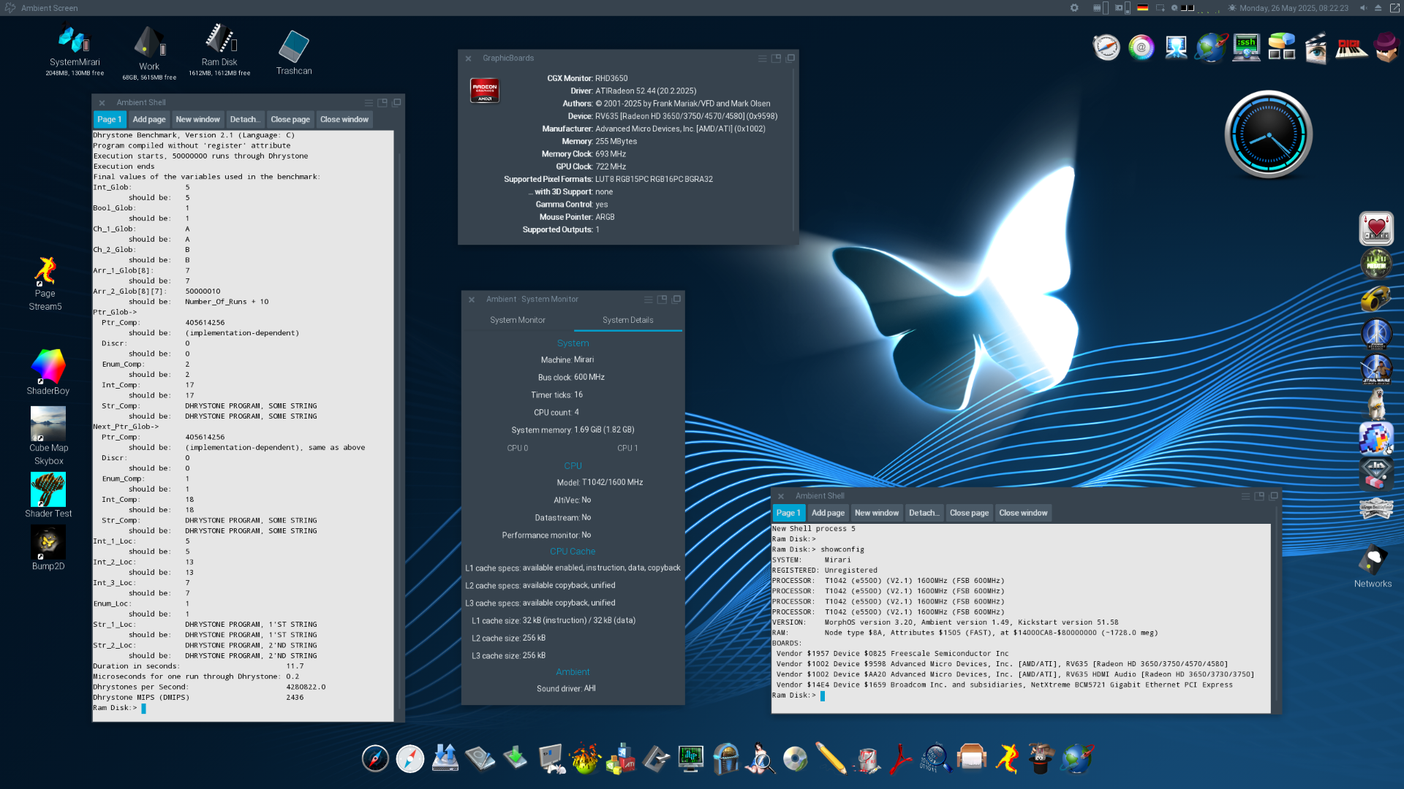The width and height of the screenshot is (1404, 789).
Task: Open the Detach menu in right shell
Action: click(x=924, y=513)
